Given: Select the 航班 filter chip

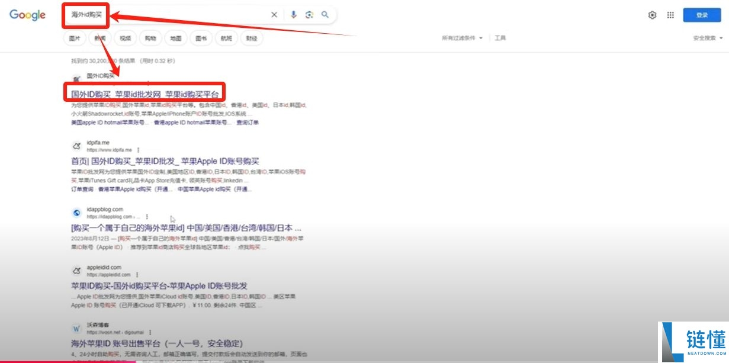Looking at the screenshot, I should coord(227,38).
